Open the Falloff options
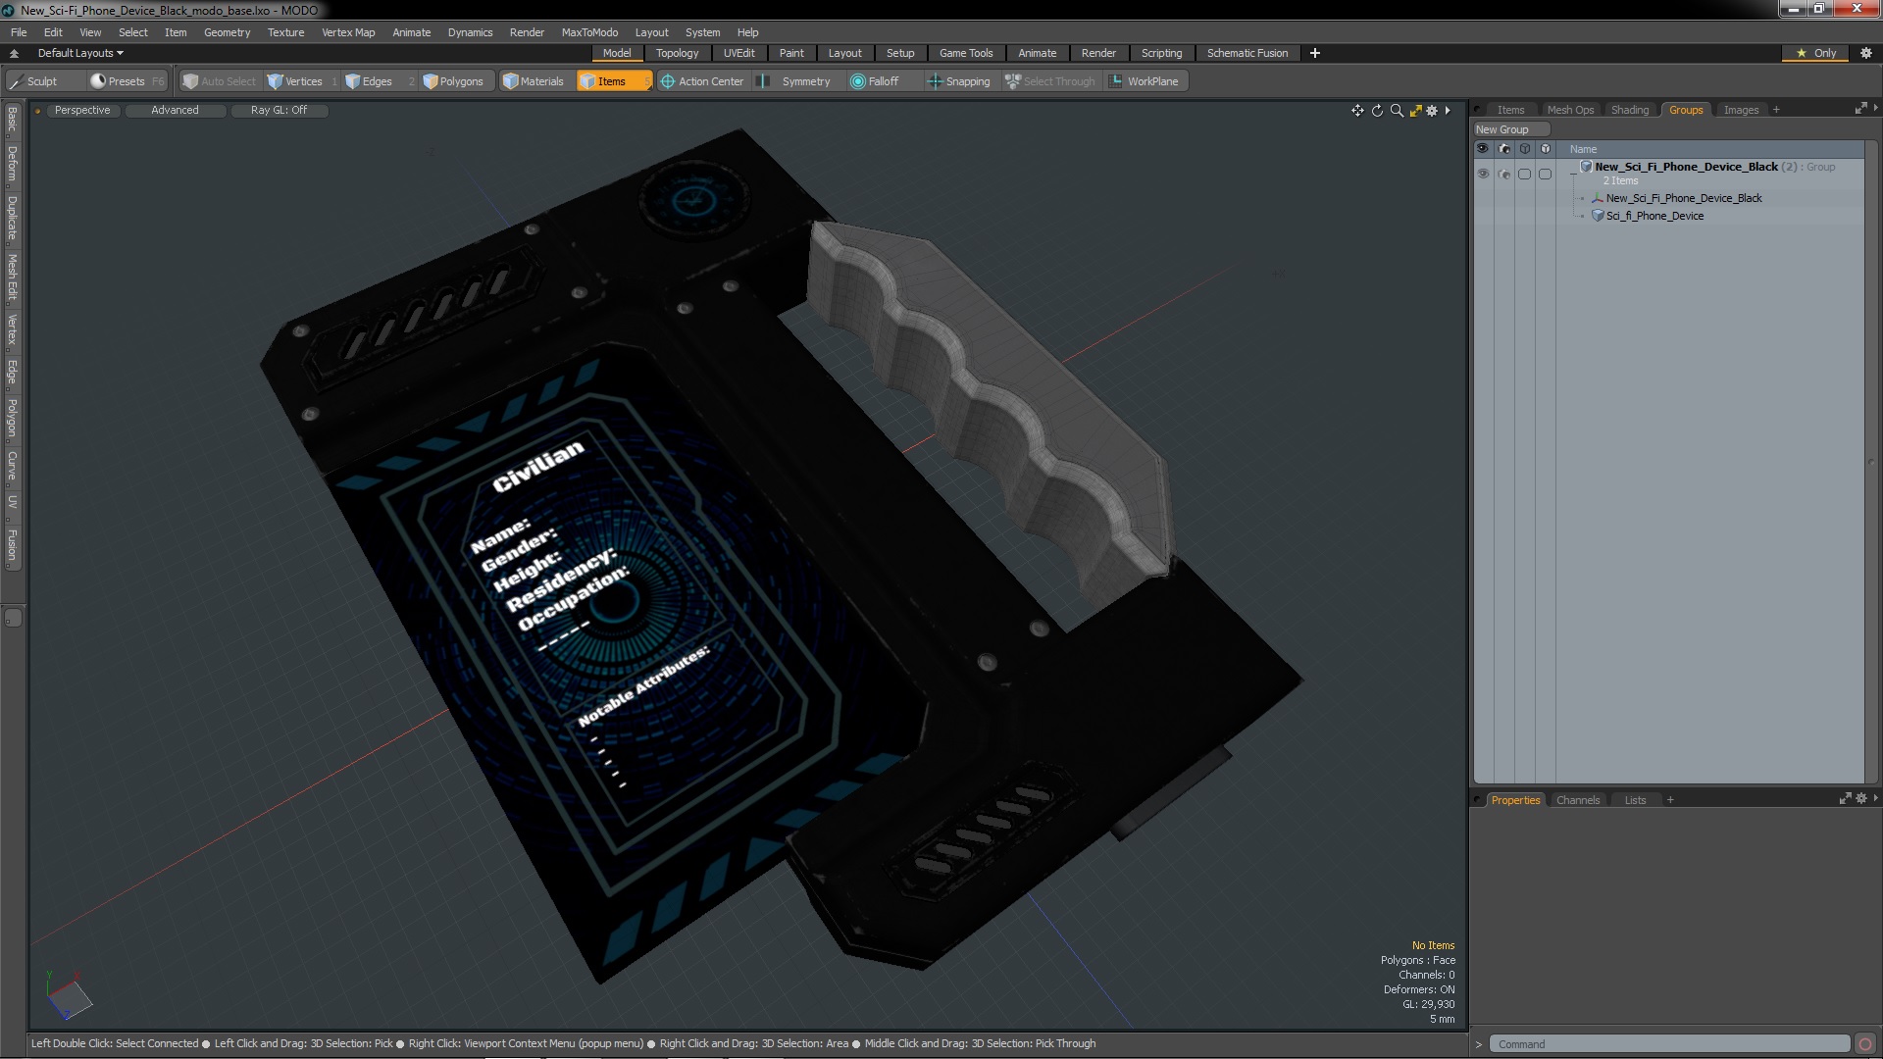This screenshot has height=1059, width=1883. pos(875,81)
